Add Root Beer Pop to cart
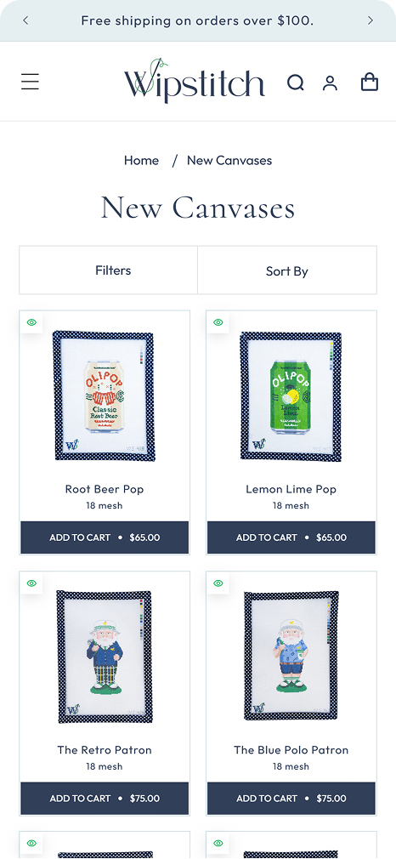396x859 pixels. (105, 538)
